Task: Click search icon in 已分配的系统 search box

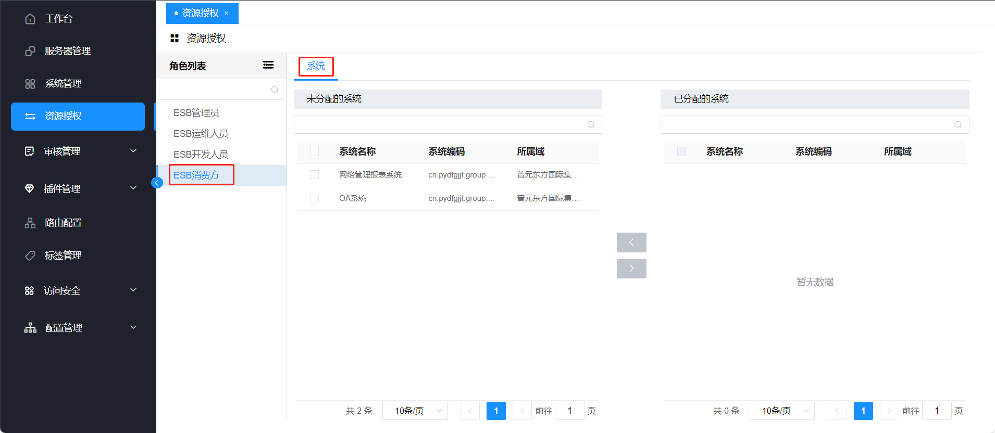Action: tap(958, 125)
